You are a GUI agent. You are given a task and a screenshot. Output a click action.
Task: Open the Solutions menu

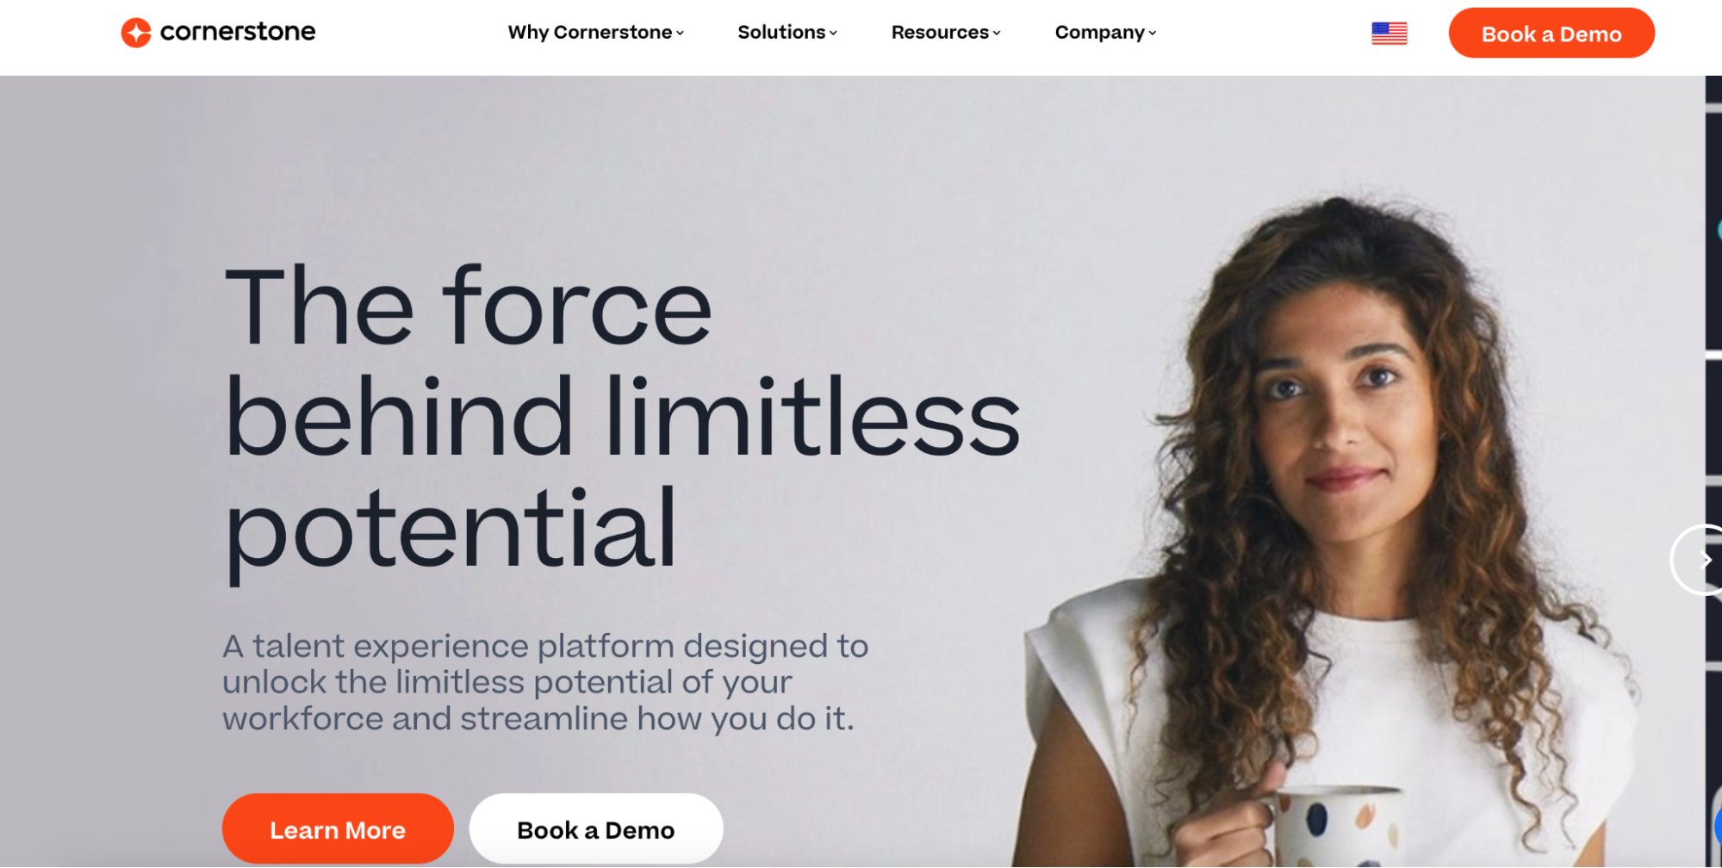click(787, 33)
